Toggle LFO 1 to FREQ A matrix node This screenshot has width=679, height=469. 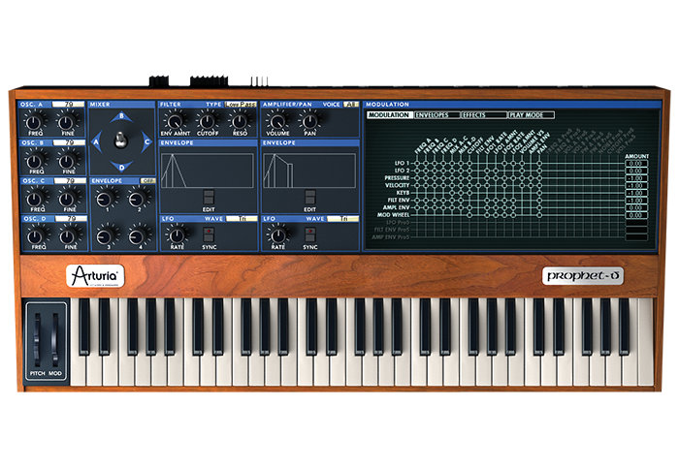(x=417, y=163)
